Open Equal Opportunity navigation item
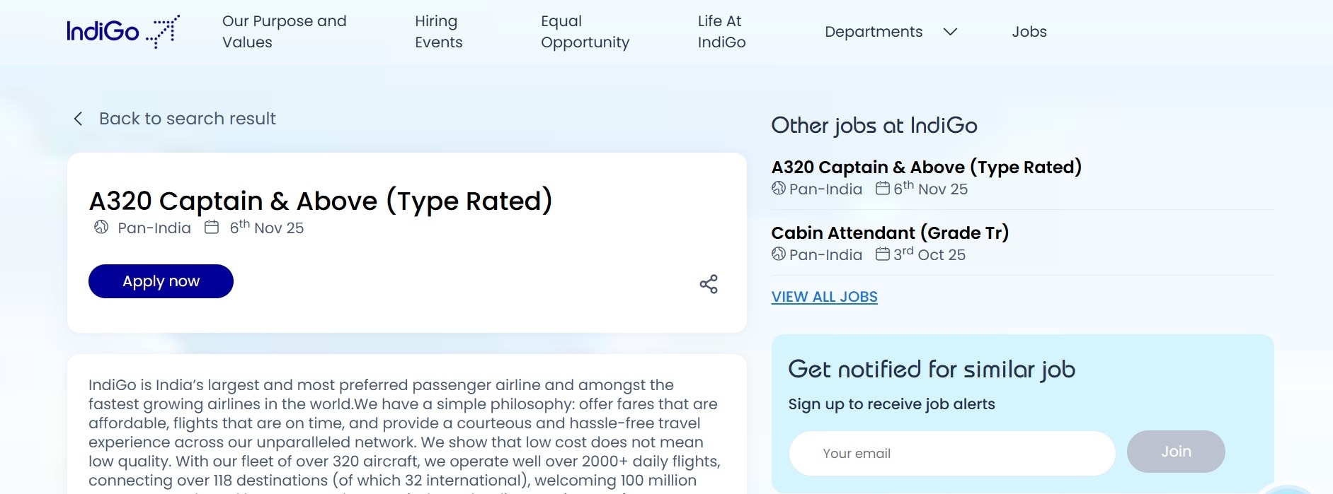 tap(585, 32)
